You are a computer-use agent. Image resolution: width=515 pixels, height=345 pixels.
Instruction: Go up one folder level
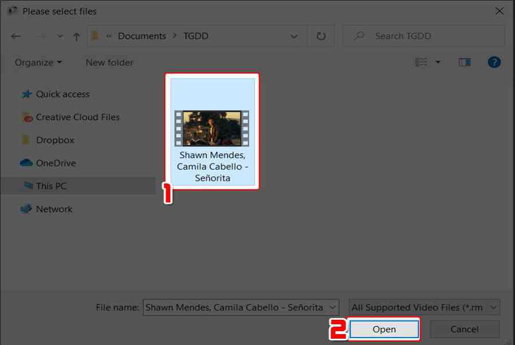point(77,37)
